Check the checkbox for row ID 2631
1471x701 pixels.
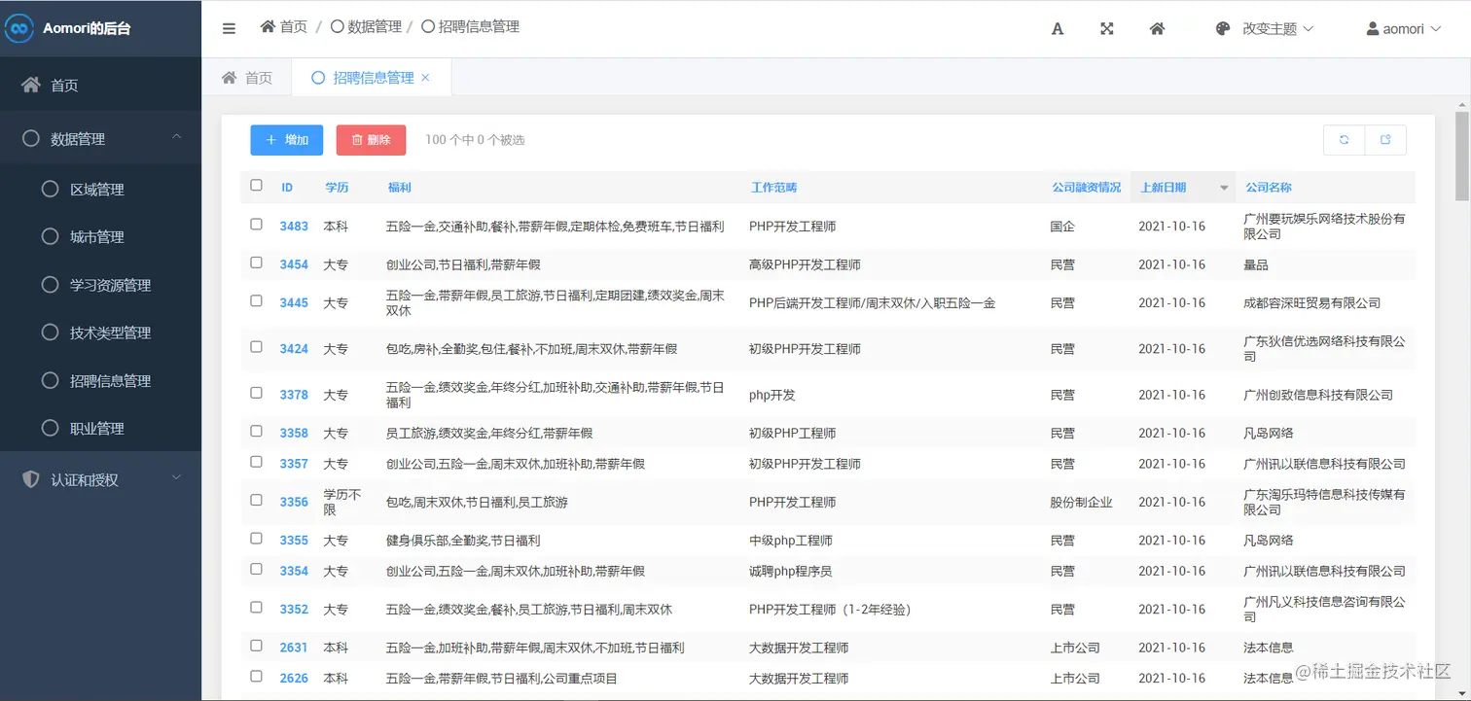[256, 645]
